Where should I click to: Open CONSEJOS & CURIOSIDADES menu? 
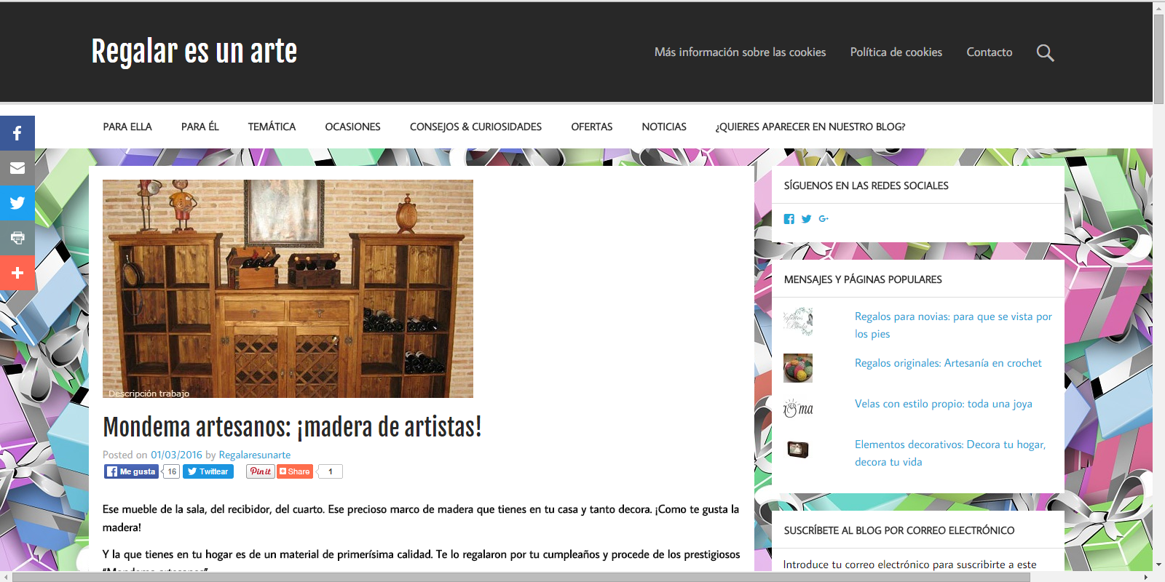click(475, 127)
